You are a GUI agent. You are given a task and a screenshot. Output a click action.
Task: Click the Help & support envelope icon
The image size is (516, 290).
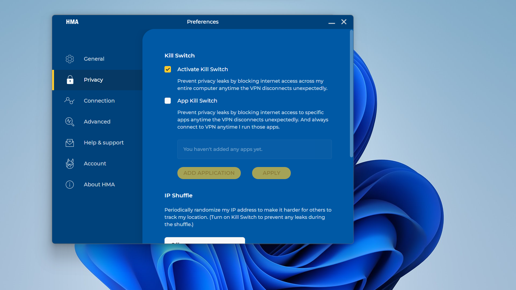pyautogui.click(x=70, y=143)
